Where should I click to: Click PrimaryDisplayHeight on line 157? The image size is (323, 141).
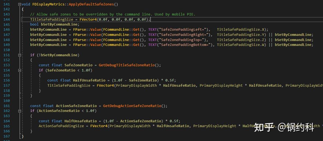(x=221, y=86)
